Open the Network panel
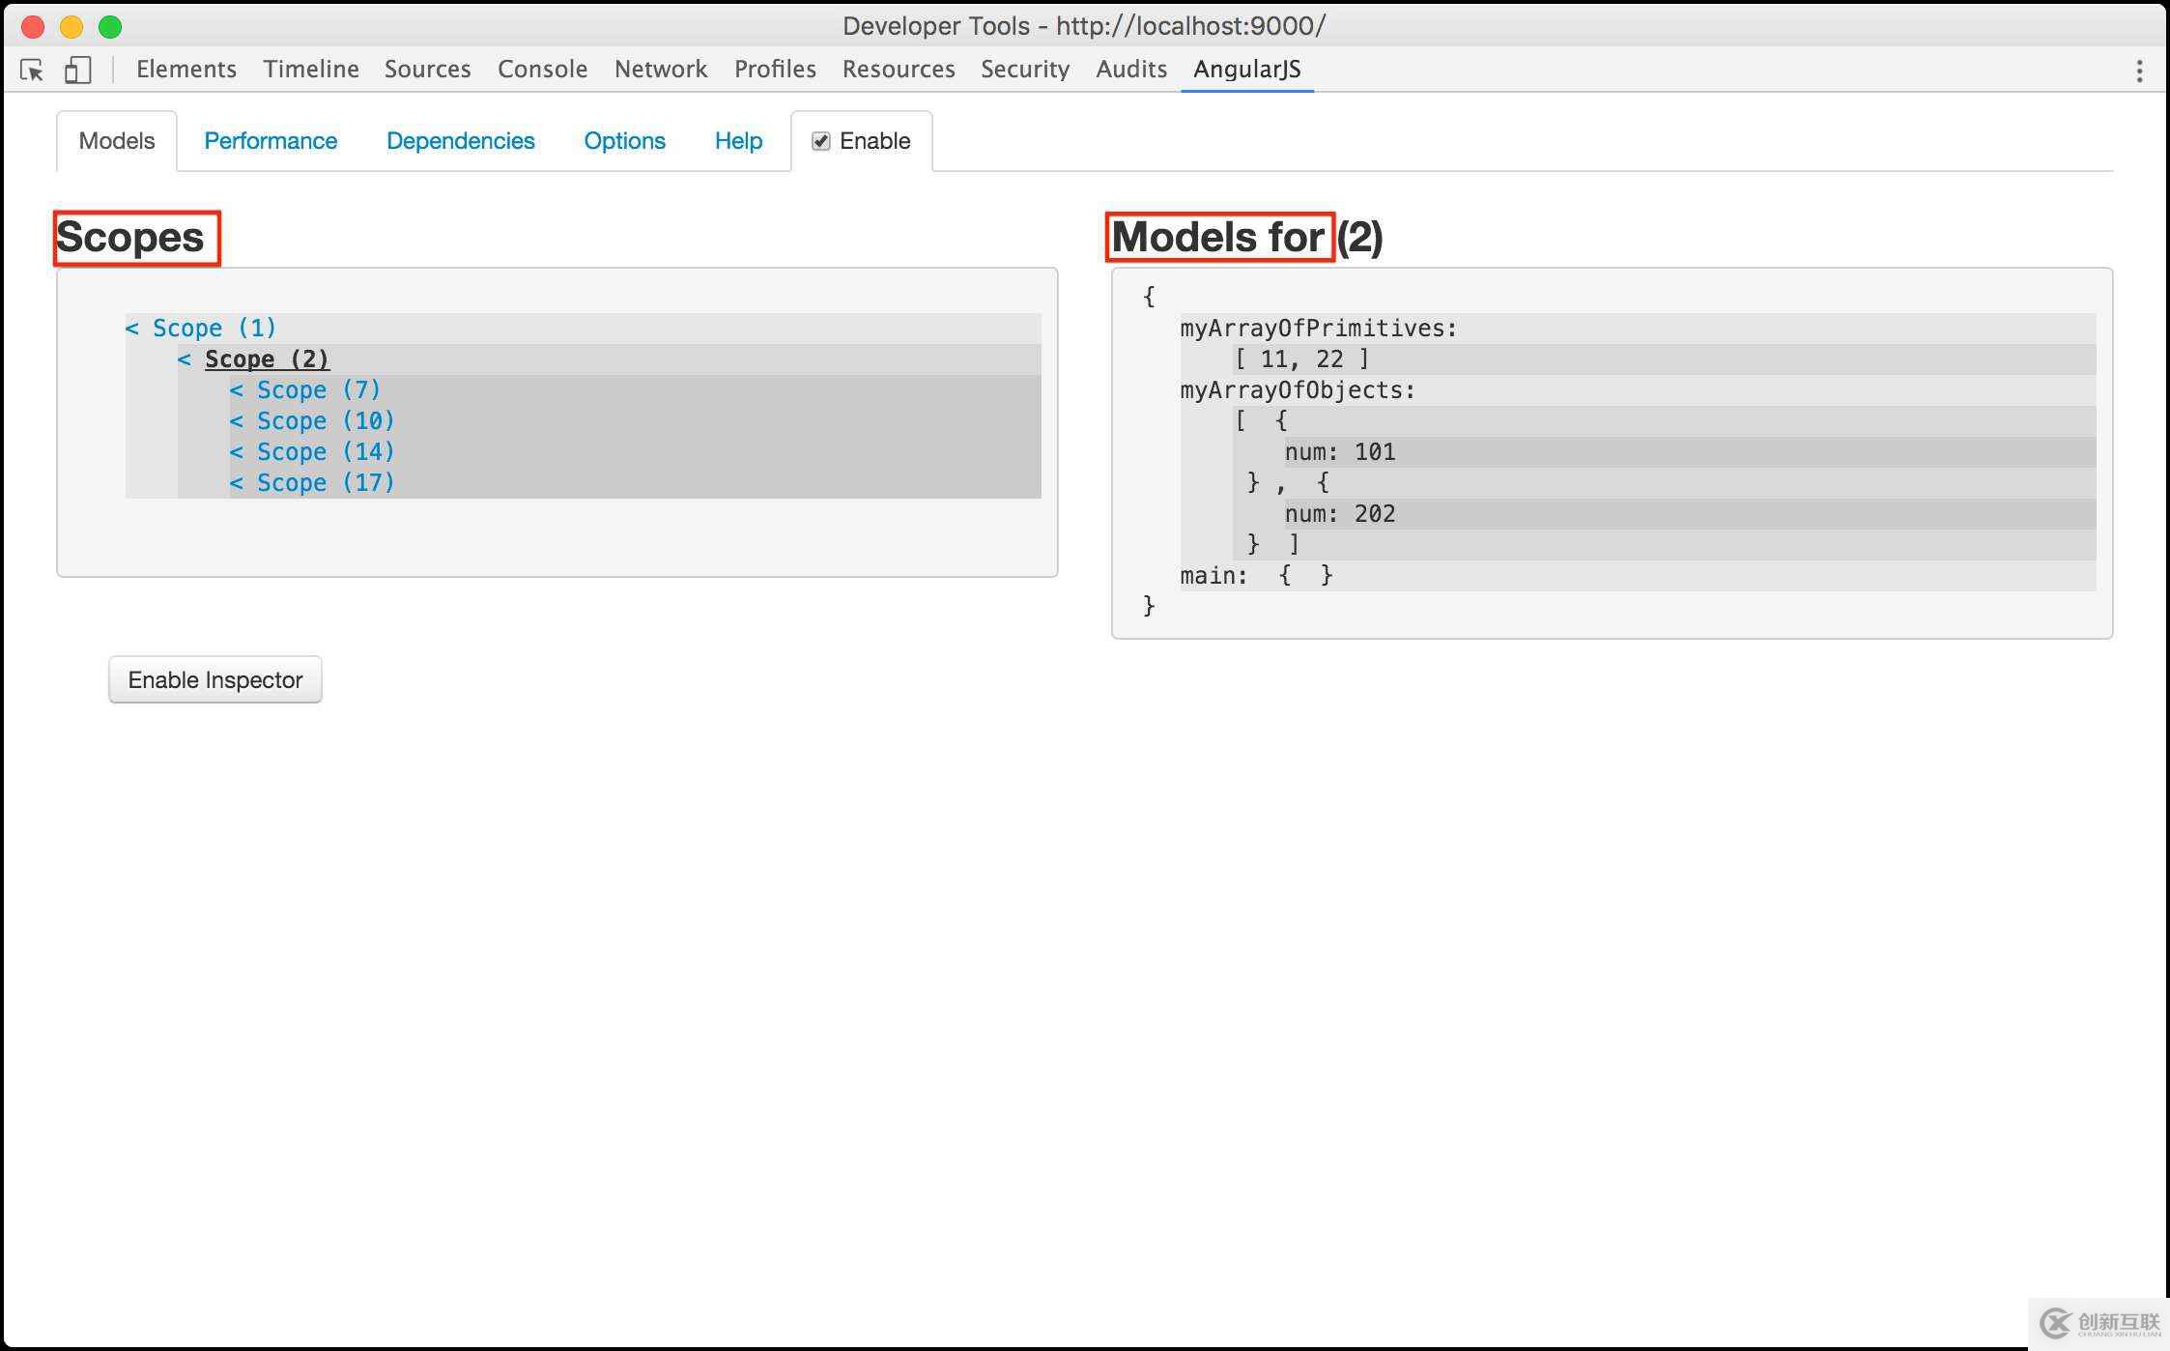Viewport: 2170px width, 1351px height. pos(660,69)
